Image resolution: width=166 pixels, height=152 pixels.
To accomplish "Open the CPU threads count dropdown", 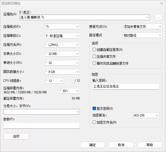I will point(54,81).
